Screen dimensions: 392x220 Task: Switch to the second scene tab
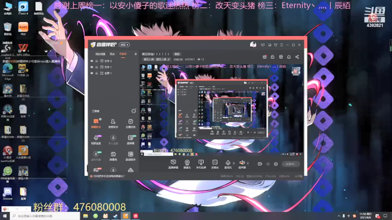112,54
